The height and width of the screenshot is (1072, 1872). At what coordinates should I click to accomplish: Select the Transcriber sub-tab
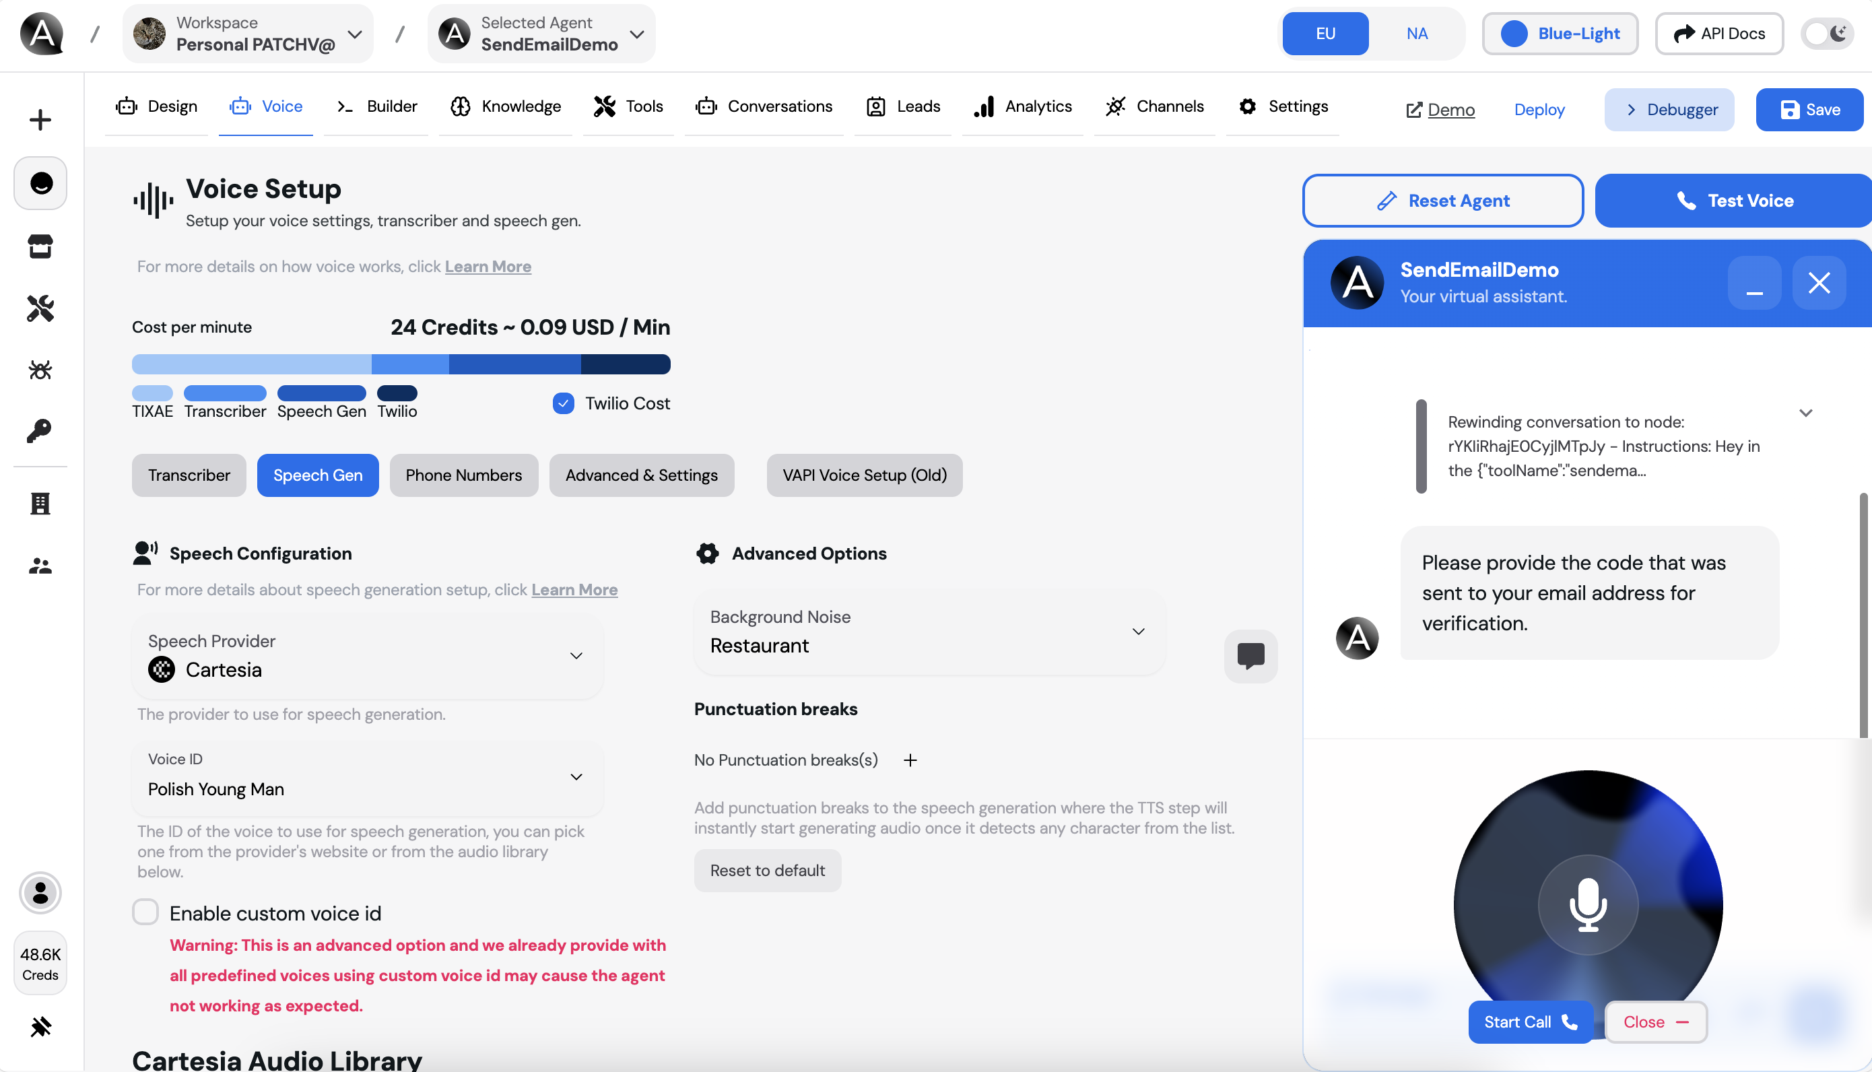[x=189, y=475]
